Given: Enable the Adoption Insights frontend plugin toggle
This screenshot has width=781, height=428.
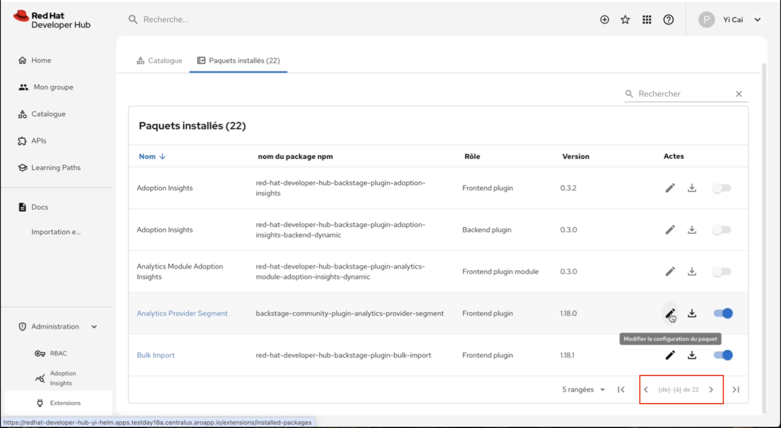Looking at the screenshot, I should click(722, 188).
